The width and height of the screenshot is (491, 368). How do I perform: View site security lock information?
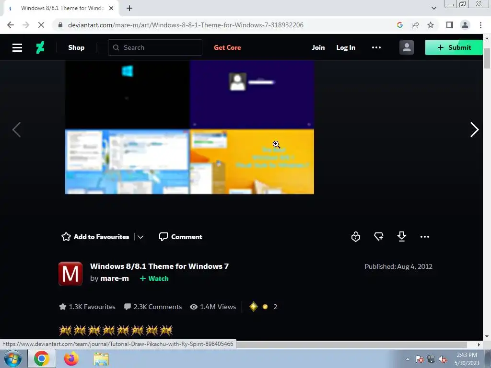click(x=60, y=25)
